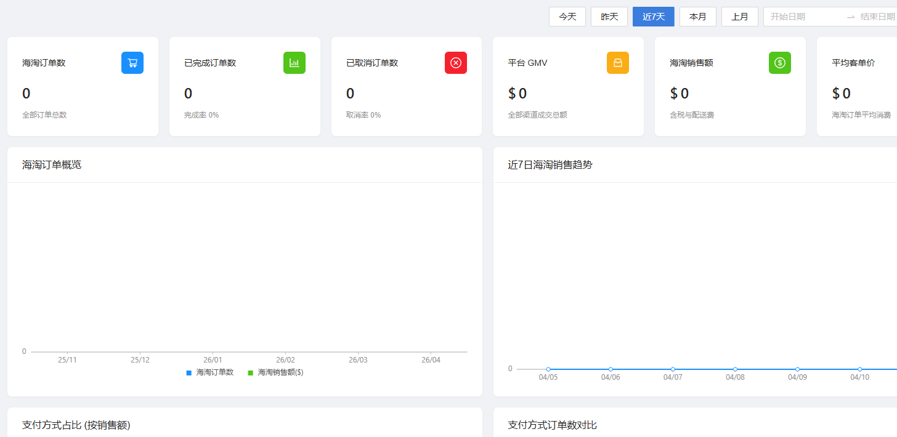Click the arrow between date range fields
Screen dimensions: 897x437
pyautogui.click(x=850, y=17)
